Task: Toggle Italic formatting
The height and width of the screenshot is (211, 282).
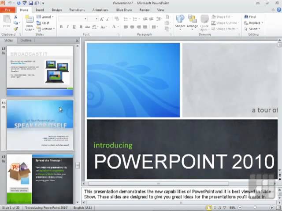Action: 67,27
